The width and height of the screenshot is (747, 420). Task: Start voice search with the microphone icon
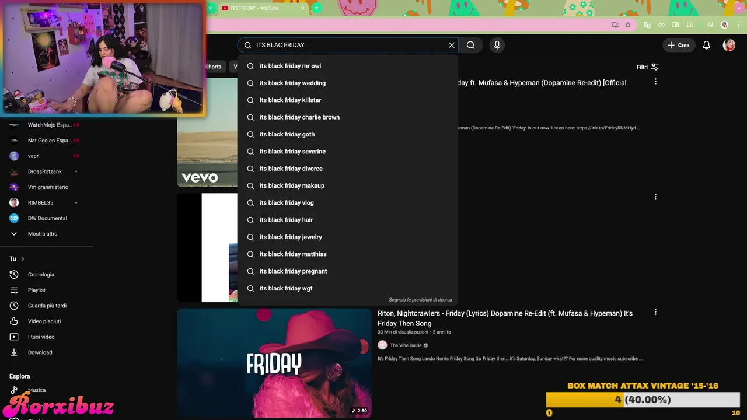coord(497,45)
